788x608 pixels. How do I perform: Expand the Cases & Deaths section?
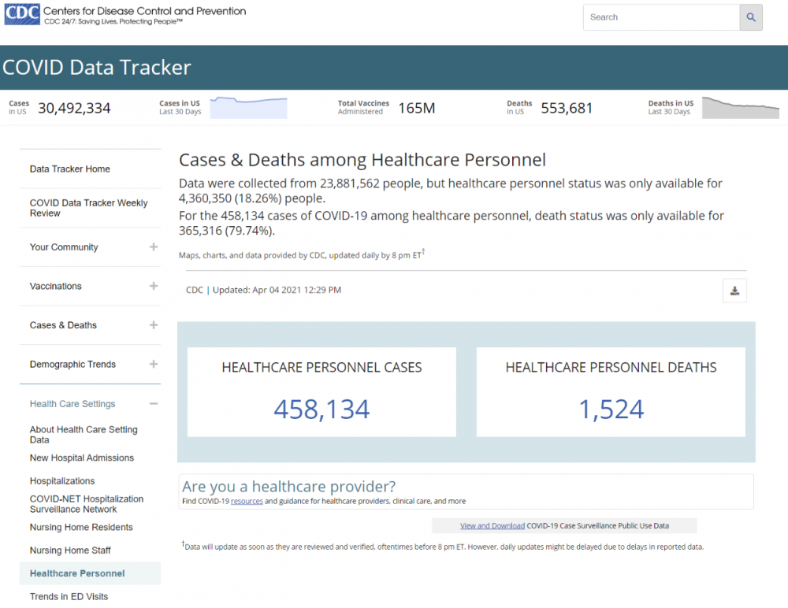coord(154,325)
